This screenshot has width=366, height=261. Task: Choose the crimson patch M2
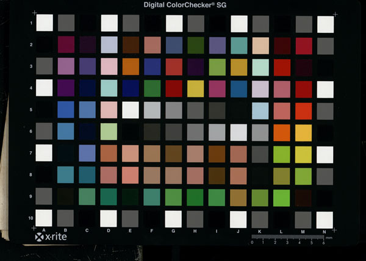[x=304, y=46]
